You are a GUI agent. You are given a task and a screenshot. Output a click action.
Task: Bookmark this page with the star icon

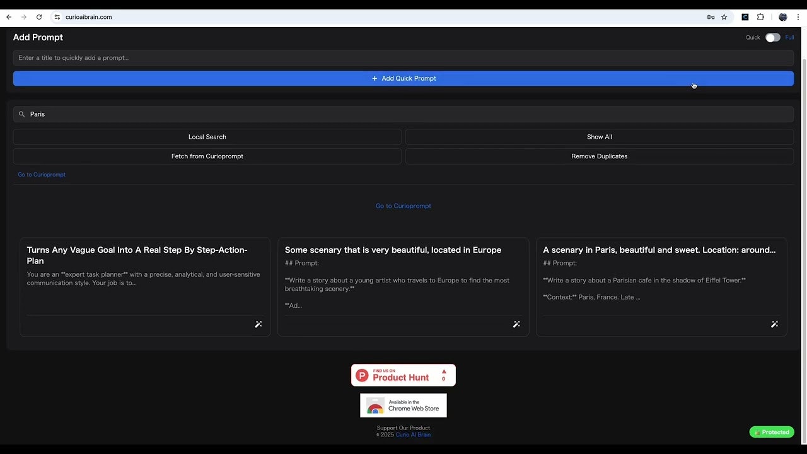click(x=724, y=17)
